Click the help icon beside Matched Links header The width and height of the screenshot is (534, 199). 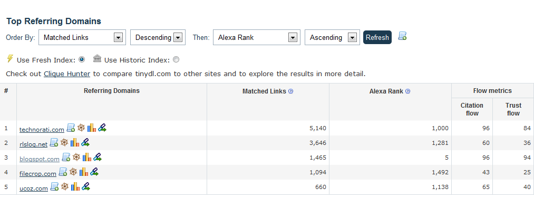coord(290,91)
